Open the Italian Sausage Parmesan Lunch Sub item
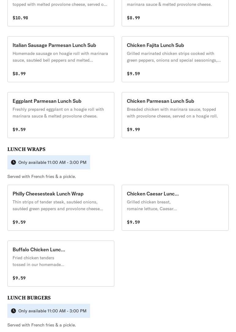The image size is (236, 332). click(54, 45)
